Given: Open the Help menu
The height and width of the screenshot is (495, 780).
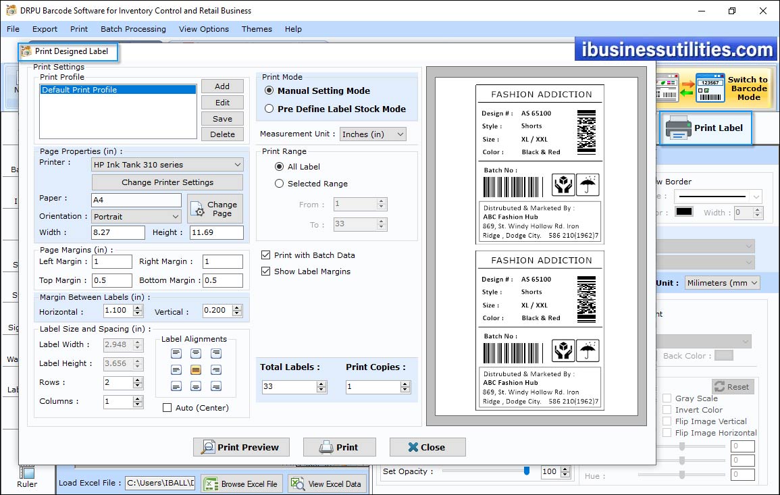Looking at the screenshot, I should coord(293,29).
